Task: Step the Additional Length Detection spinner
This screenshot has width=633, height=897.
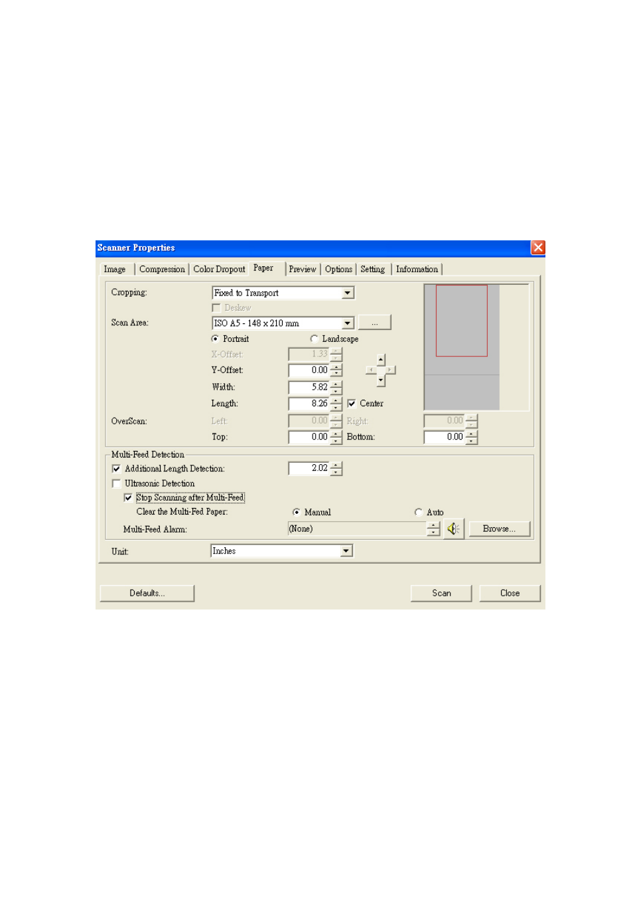Action: 336,469
